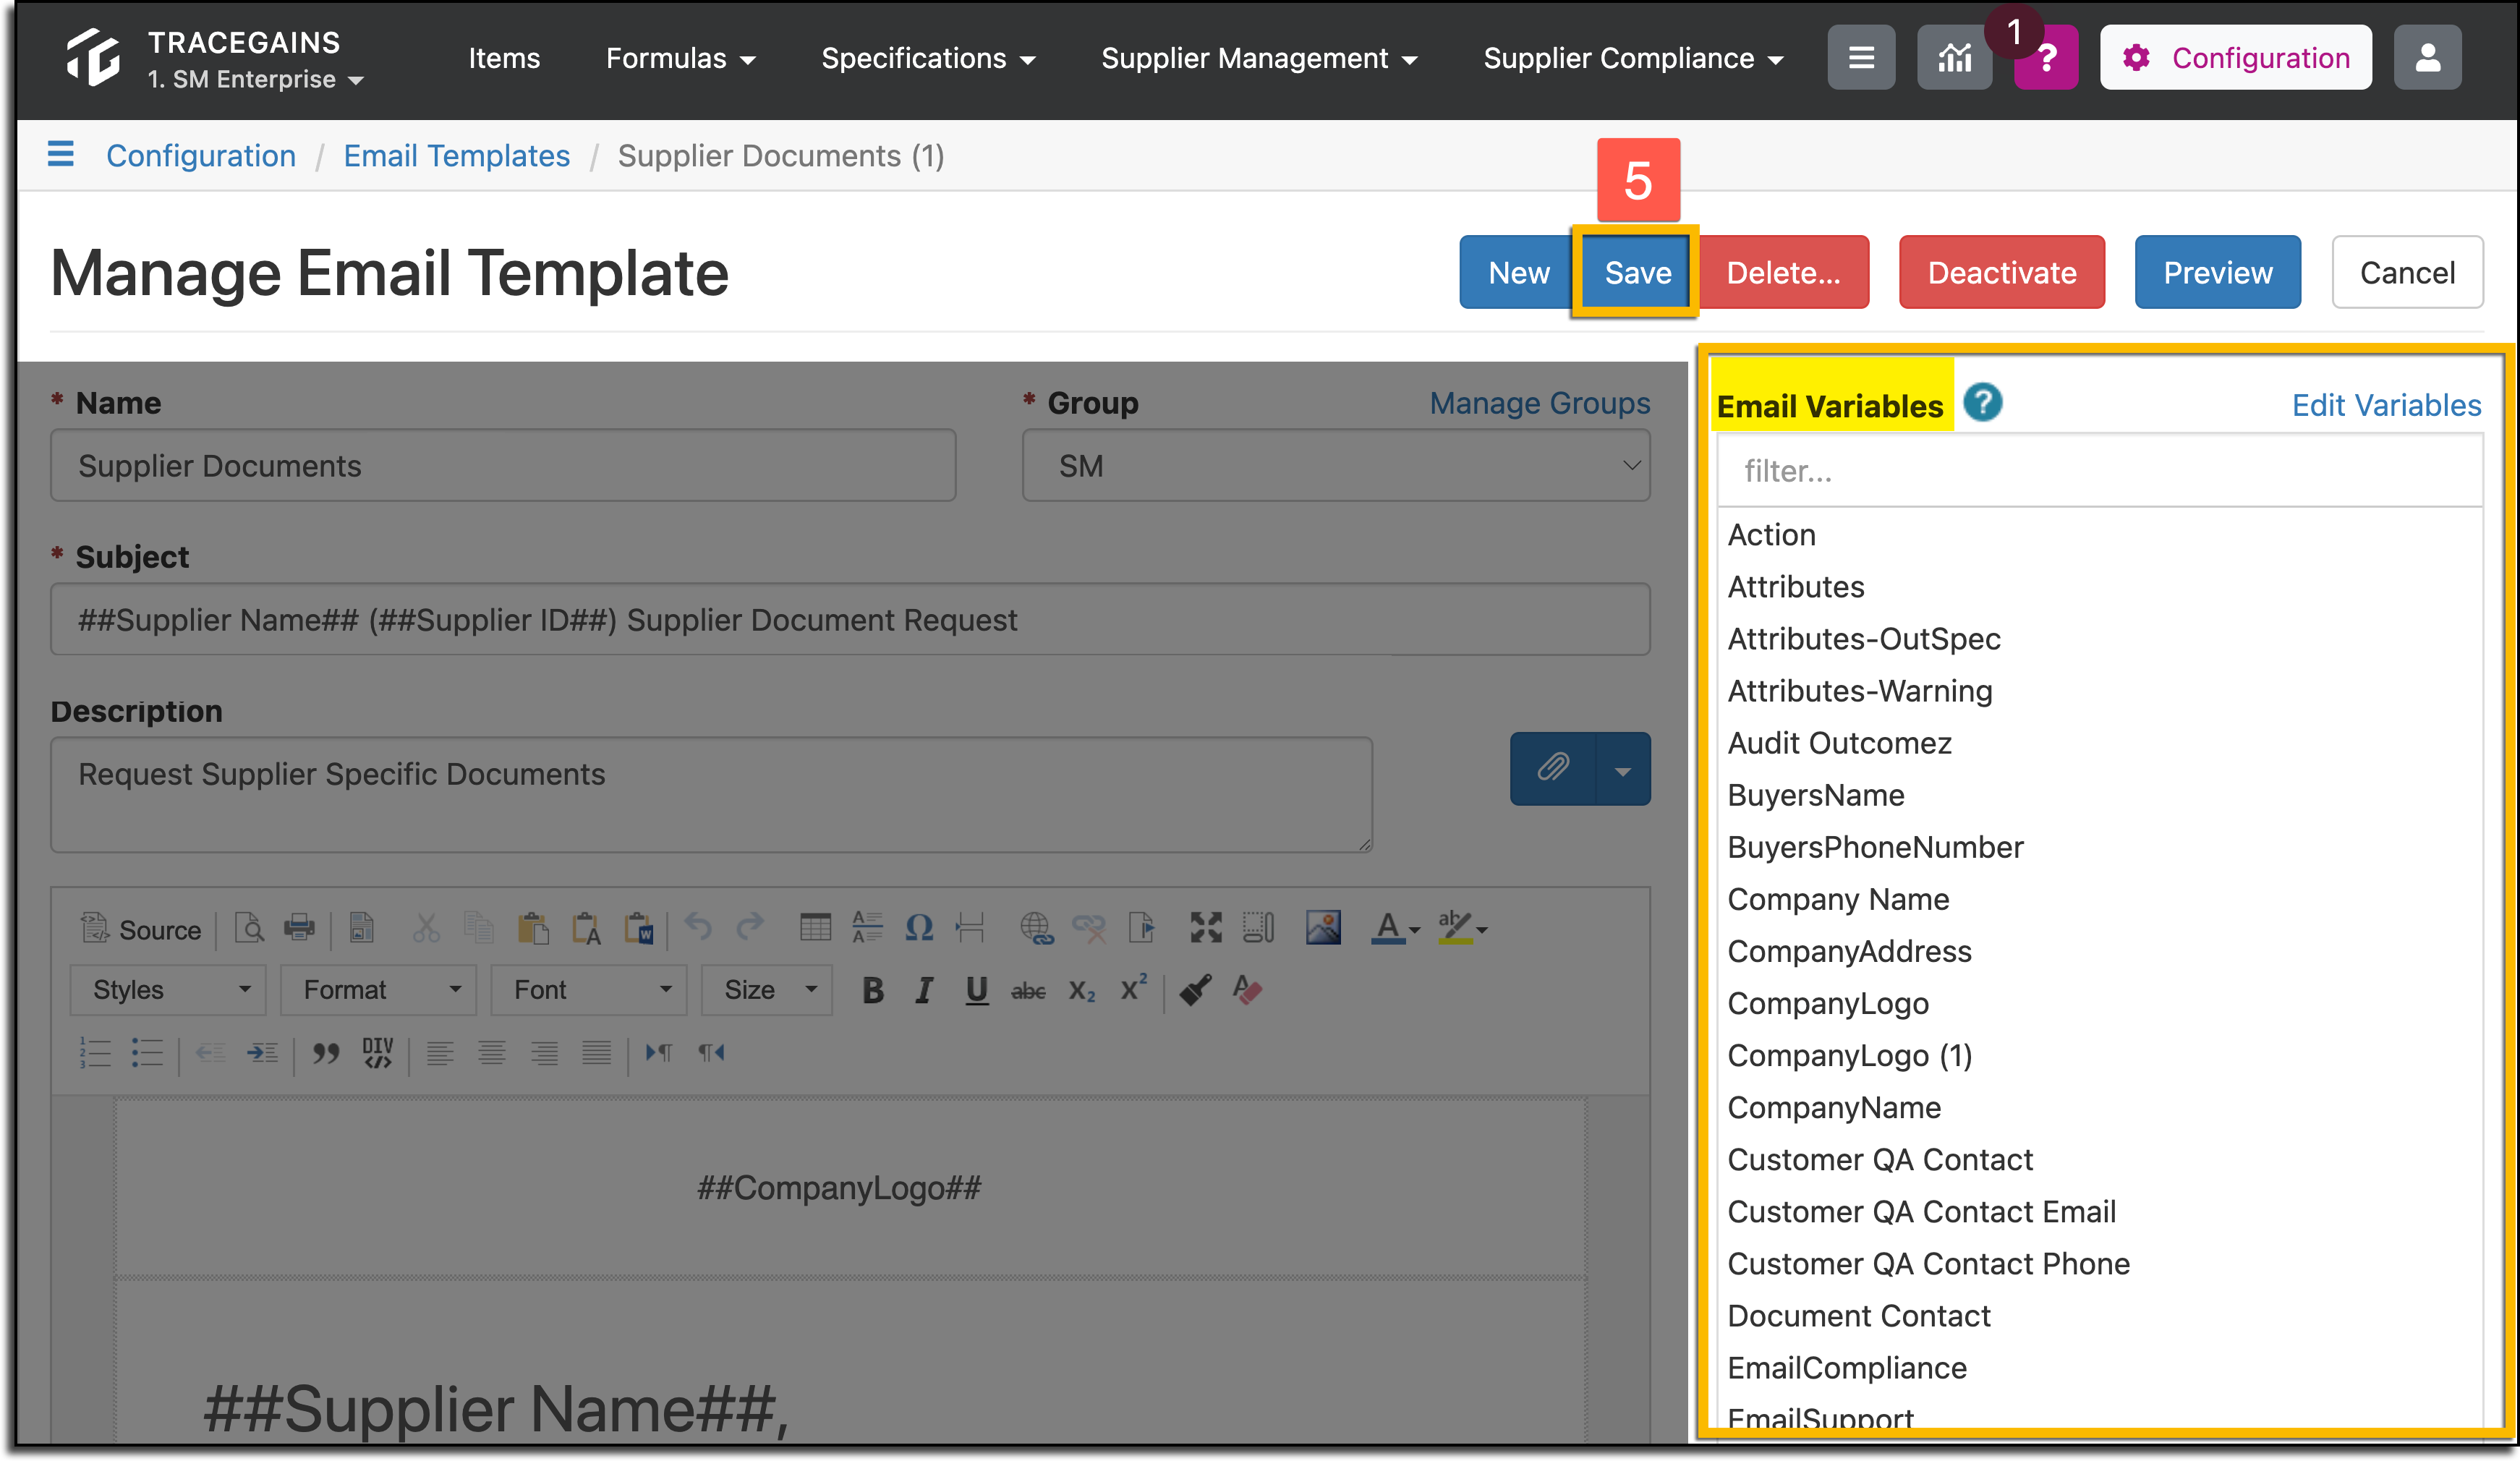Click the analytics chart icon in navbar
Screen dimensions: 2520x1461
tap(1954, 58)
